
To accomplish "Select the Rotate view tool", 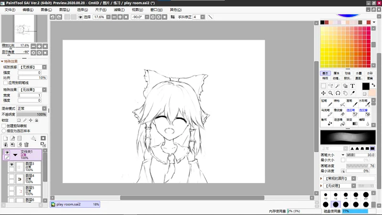I will 338,93.
